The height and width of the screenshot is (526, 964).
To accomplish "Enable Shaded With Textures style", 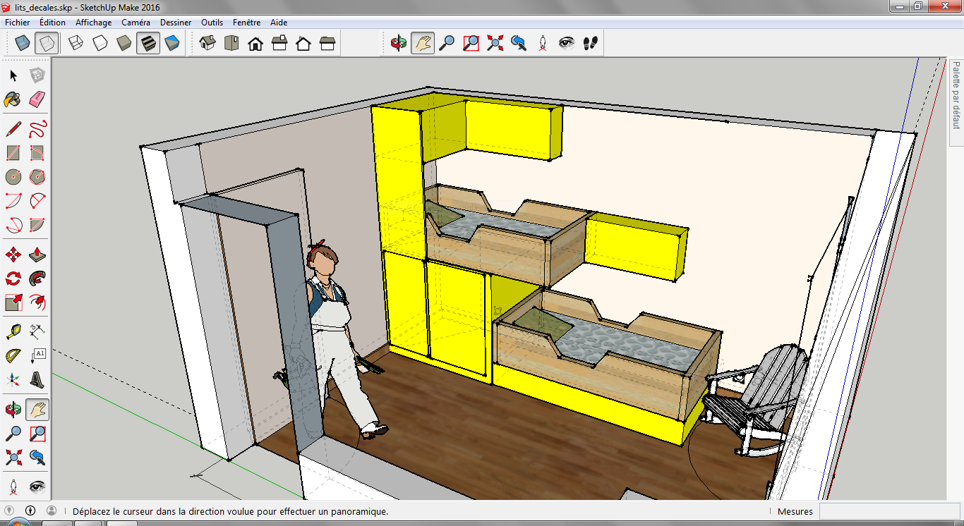I will 147,44.
